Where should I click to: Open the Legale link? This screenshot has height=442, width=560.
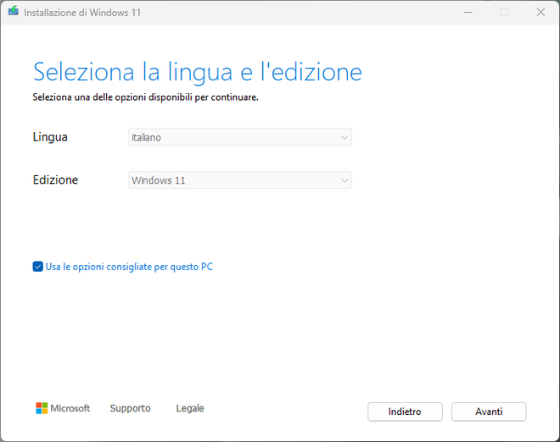(190, 408)
